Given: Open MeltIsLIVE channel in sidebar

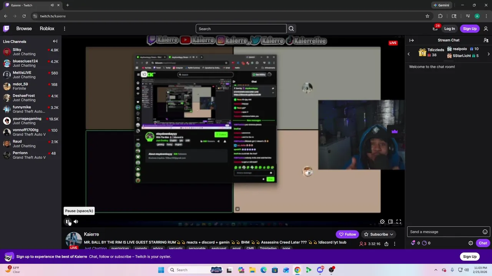Looking at the screenshot, I should [31, 75].
